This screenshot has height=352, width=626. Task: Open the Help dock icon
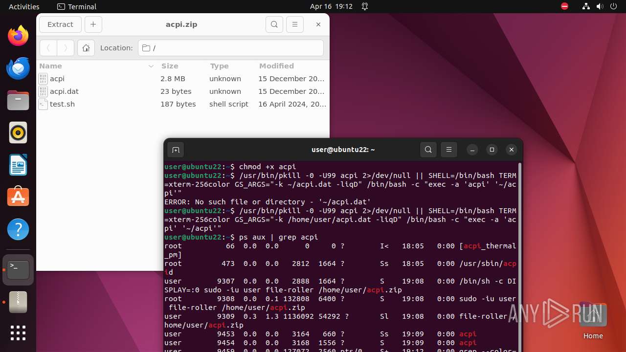(18, 229)
